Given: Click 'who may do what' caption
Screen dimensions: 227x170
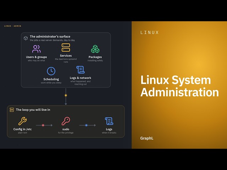Looking at the screenshot, I should click(x=36, y=61).
